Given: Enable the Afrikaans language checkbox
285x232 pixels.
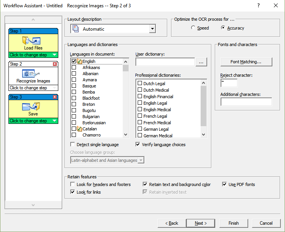Looking at the screenshot, I should pos(74,67).
